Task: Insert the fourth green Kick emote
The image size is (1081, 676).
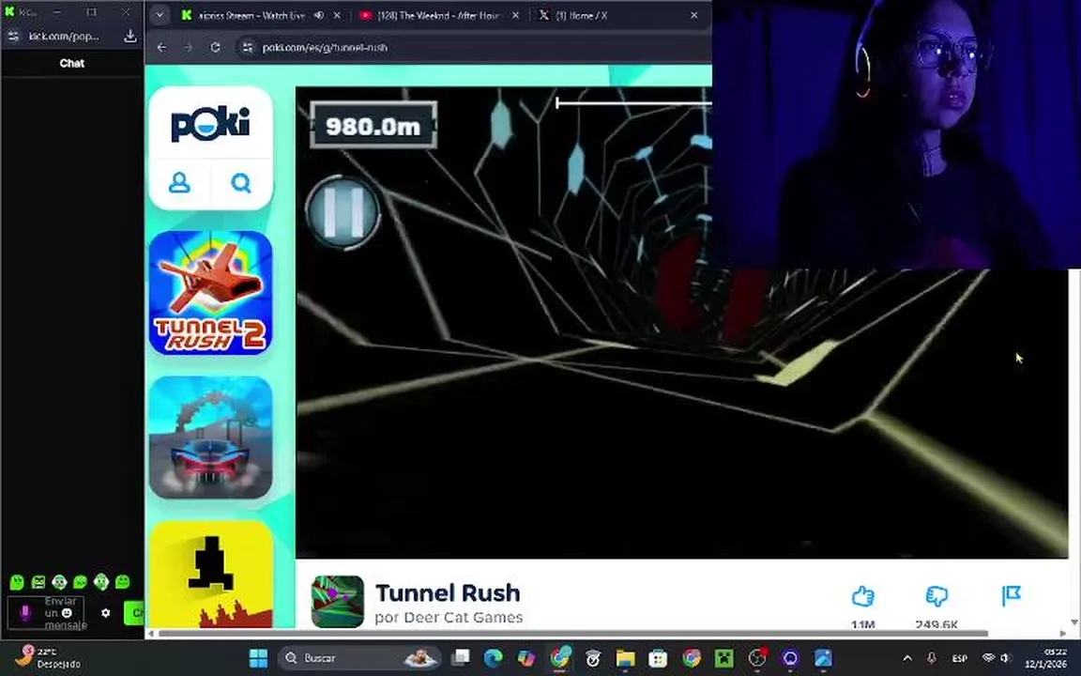Action: coord(80,582)
